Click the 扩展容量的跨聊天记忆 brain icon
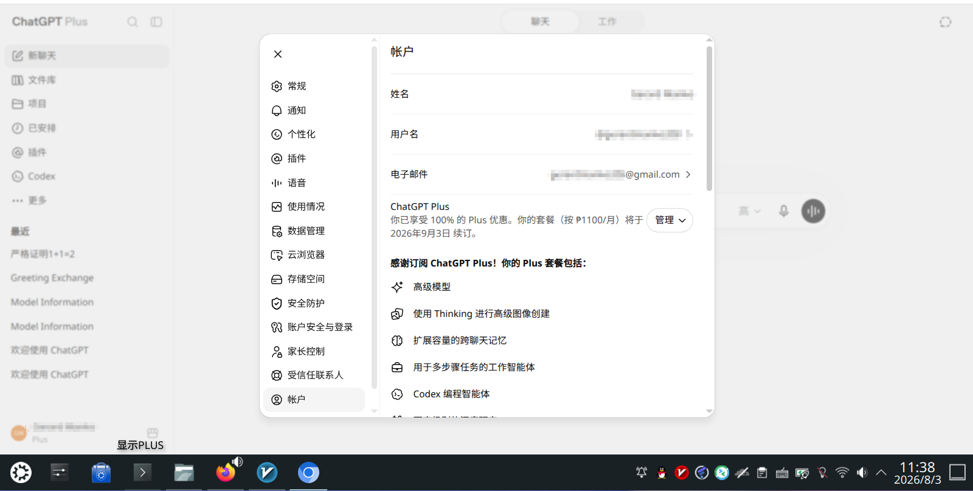Viewport: 973px width, 491px height. pyautogui.click(x=397, y=341)
